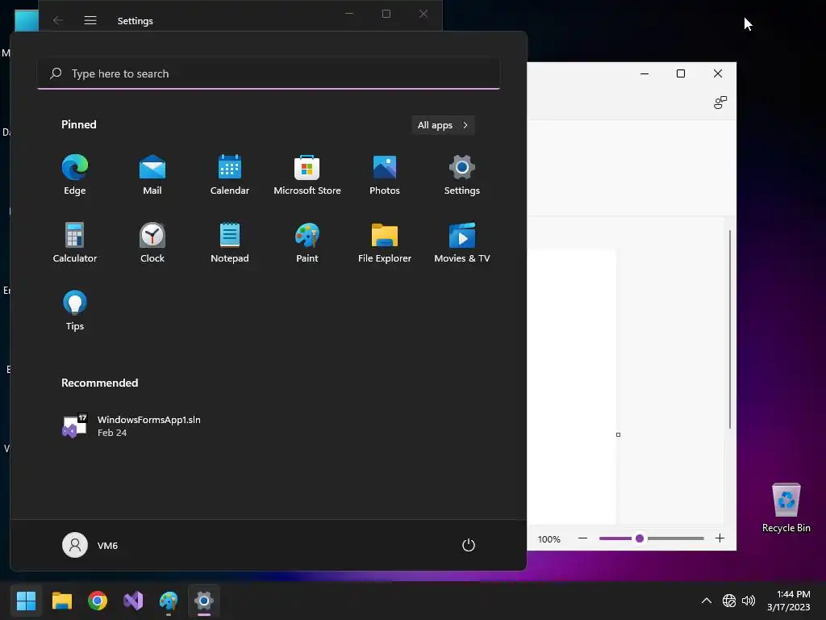Open File Explorer from the taskbar
826x620 pixels.
click(61, 601)
